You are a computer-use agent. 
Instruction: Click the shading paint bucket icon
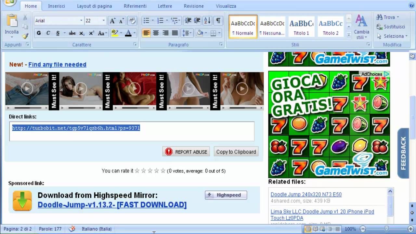pyautogui.click(x=200, y=33)
